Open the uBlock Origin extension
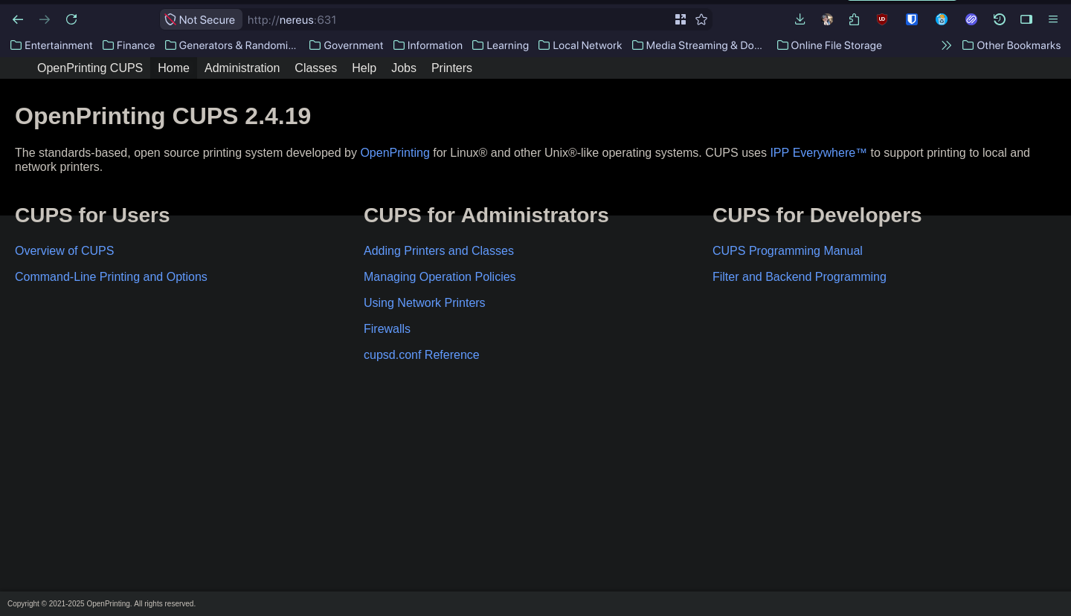Viewport: 1071px width, 616px height. pos(882,19)
